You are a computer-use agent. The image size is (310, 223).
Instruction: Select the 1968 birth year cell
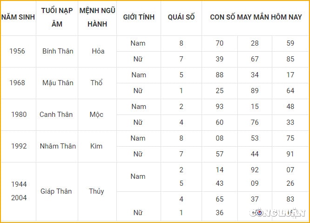[17, 83]
